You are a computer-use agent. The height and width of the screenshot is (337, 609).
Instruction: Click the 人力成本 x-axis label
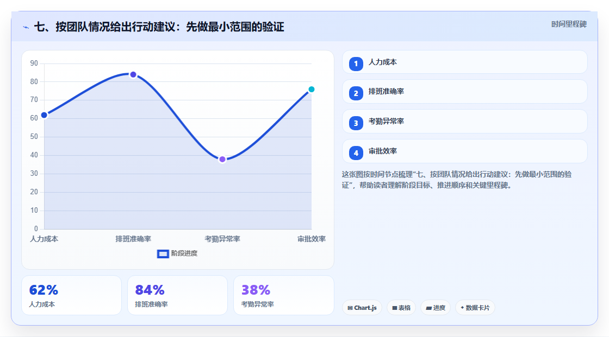[44, 239]
